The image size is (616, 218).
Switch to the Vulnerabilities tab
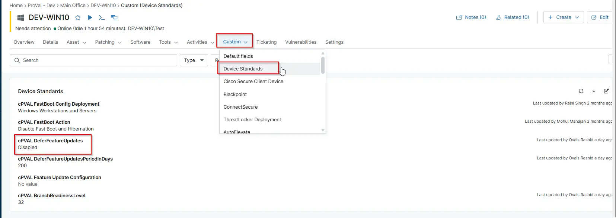click(x=300, y=42)
